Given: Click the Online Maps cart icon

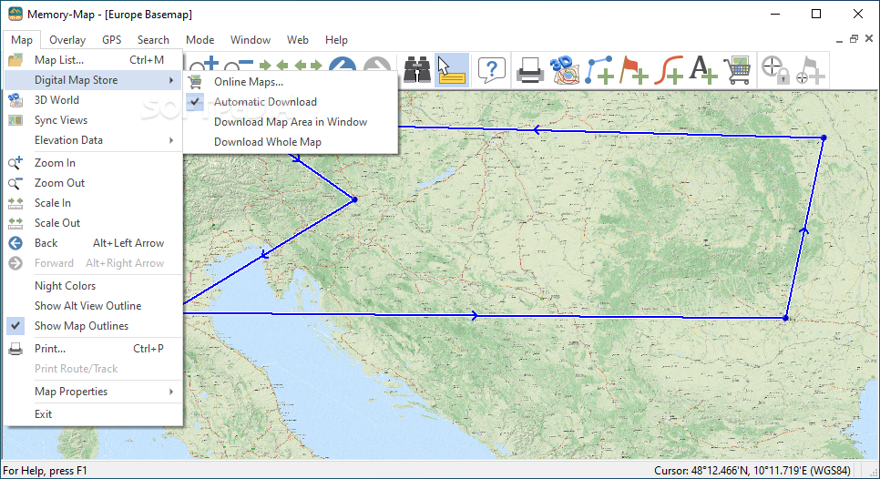Looking at the screenshot, I should click(195, 82).
